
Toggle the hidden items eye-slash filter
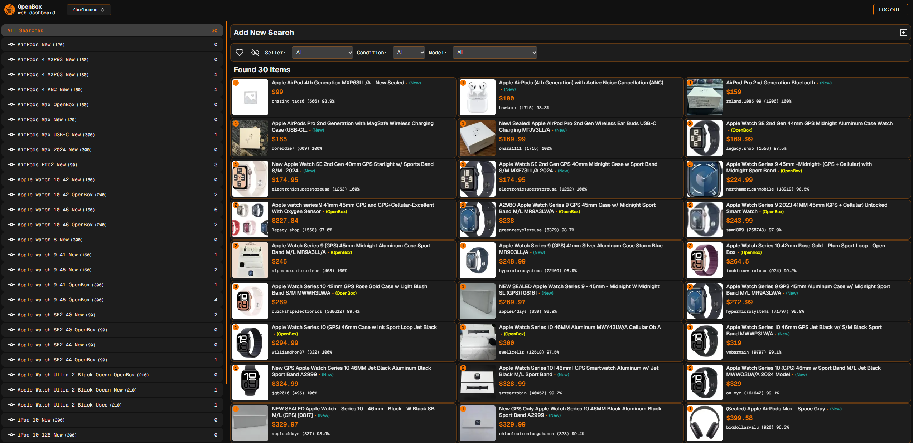[x=255, y=53]
